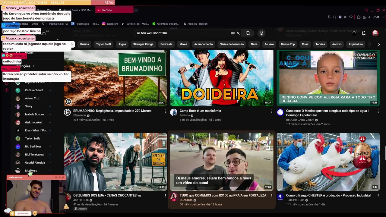Expand the Inscrições section chevron

tap(33, 66)
